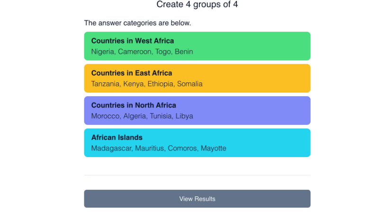This screenshot has width=379, height=213.
Task: Select the "Countries in West Africa" title
Action: tap(132, 41)
